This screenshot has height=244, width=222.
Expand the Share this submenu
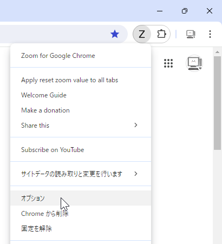click(x=81, y=126)
